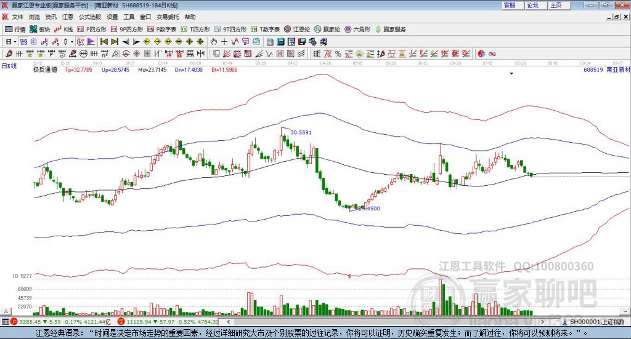The height and width of the screenshot is (339, 631).
Task: Click the 沪 Shanghai index status icon
Action: tap(14, 322)
